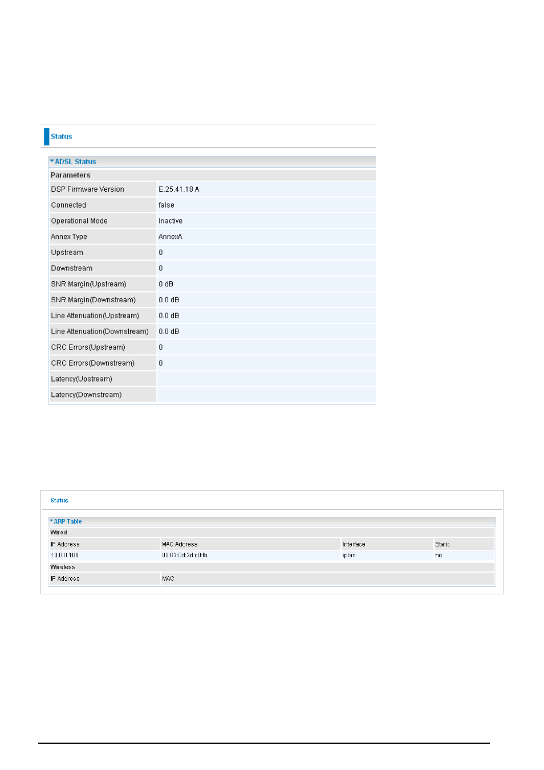The image size is (544, 770).
Task: Select the SNR Margin(Upstream) value 0 dB
Action: pos(166,284)
